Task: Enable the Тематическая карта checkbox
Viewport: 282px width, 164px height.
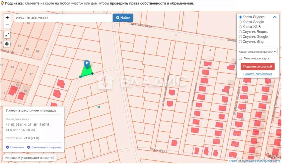Action: [240, 58]
